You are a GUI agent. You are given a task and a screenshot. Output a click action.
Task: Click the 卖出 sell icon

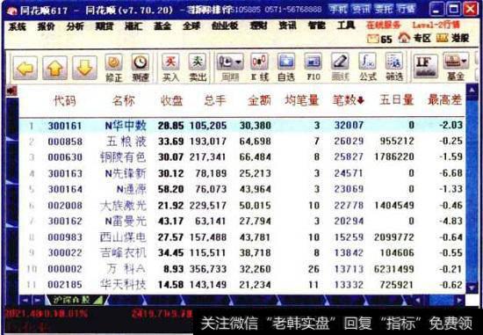click(198, 69)
